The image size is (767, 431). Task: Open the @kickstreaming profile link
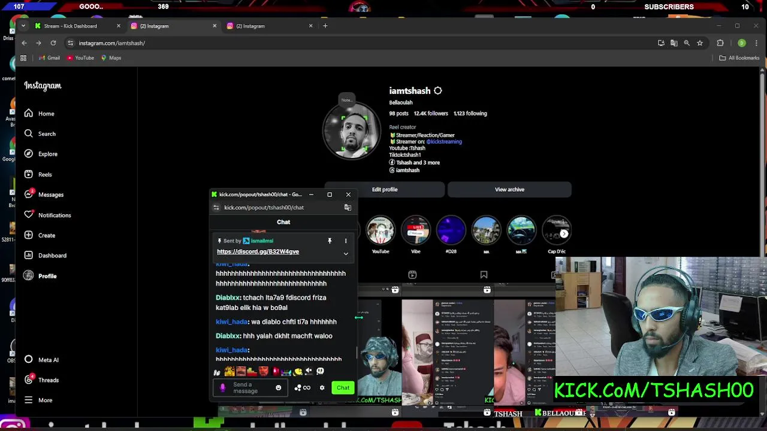point(444,142)
